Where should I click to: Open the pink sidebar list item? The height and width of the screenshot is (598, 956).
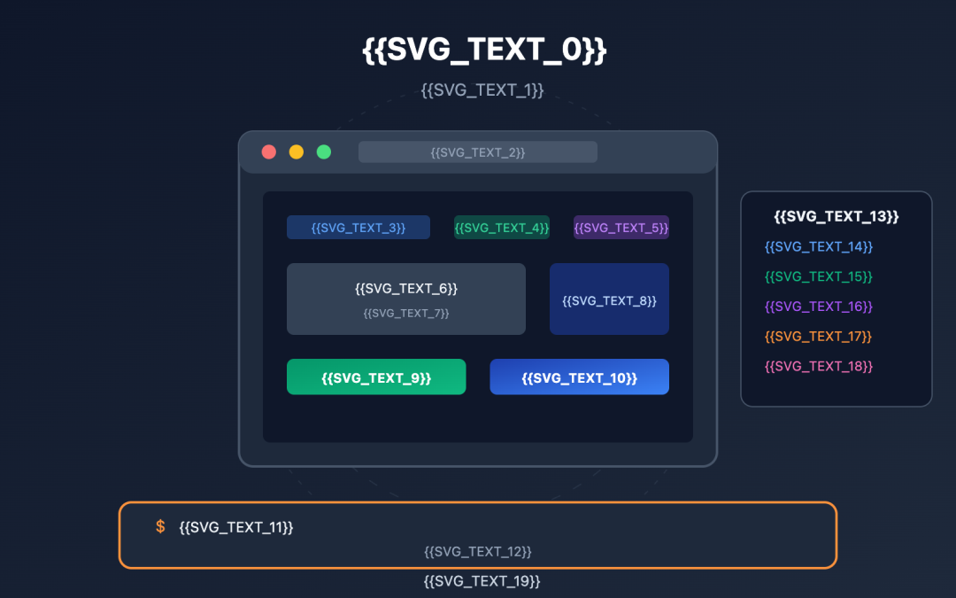tap(817, 365)
